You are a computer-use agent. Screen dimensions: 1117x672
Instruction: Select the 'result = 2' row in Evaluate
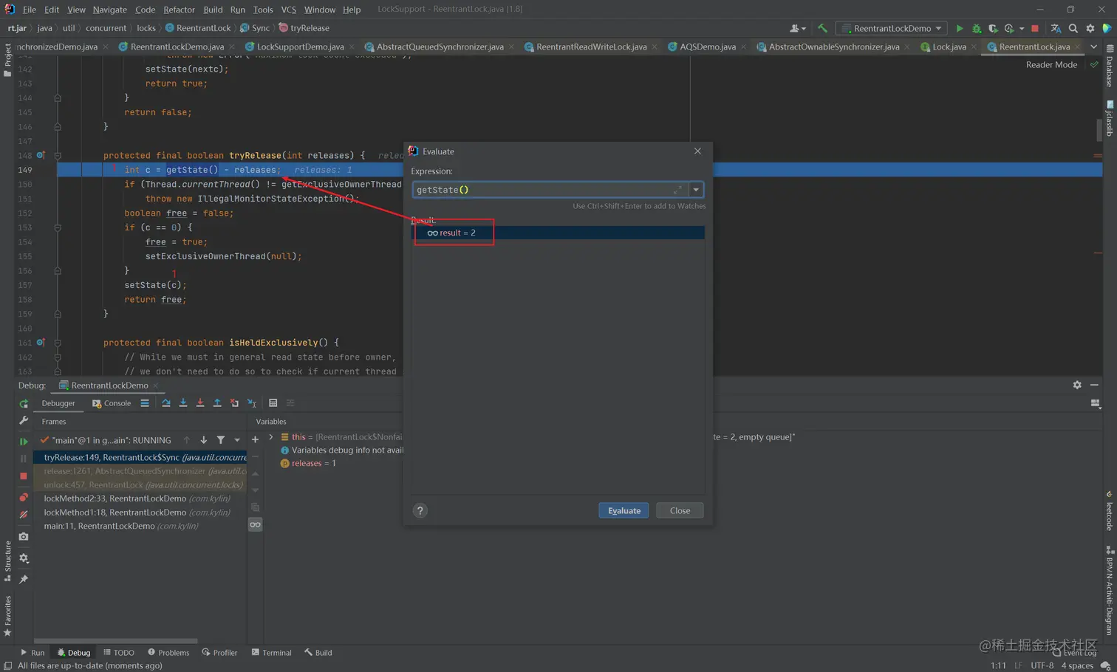pos(558,233)
